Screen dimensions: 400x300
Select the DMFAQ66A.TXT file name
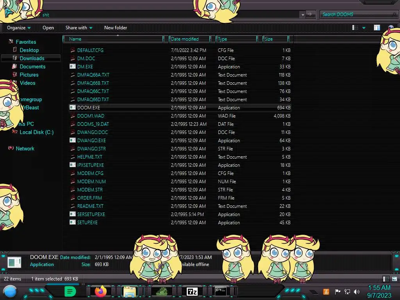[93, 75]
